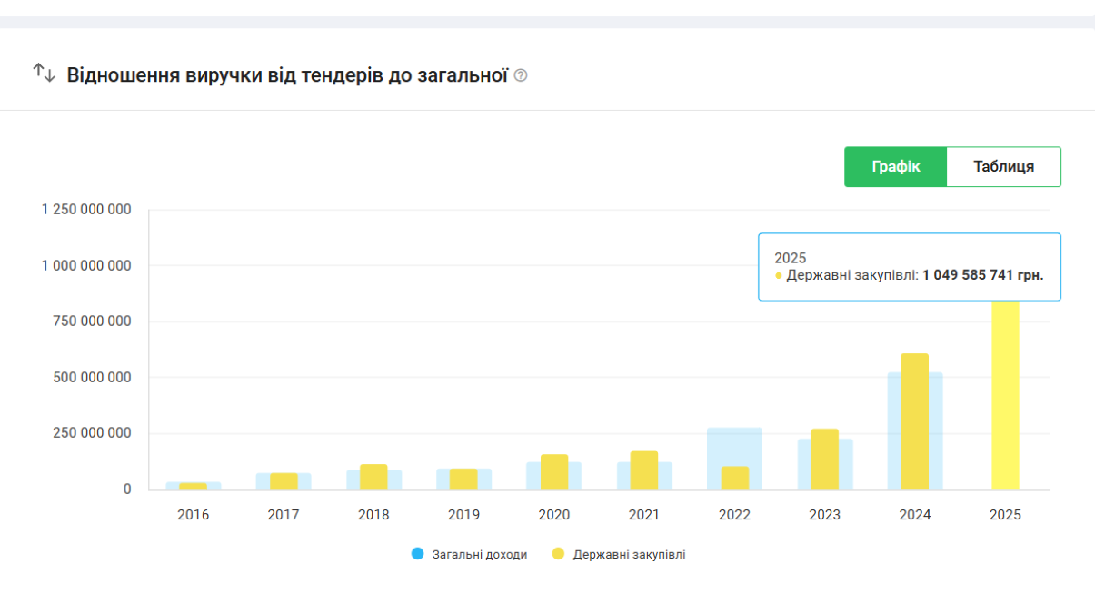Toggle Загальні доходи legend series
The image size is (1095, 613).
coord(479,554)
